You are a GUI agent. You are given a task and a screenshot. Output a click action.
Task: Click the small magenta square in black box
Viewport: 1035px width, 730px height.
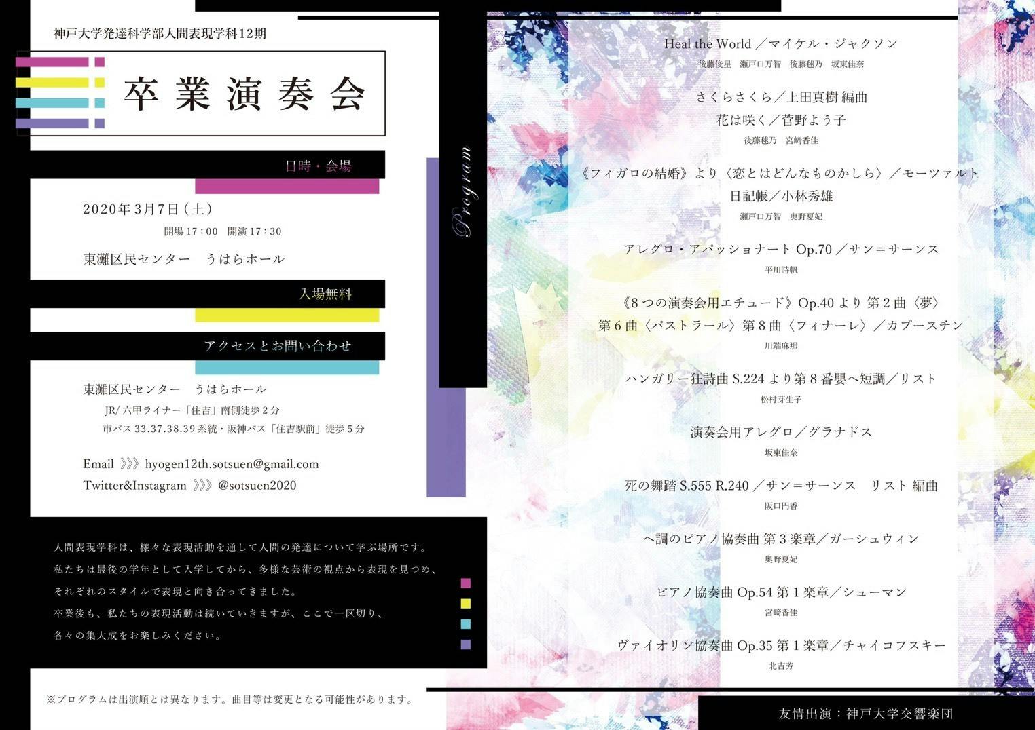pos(465,583)
